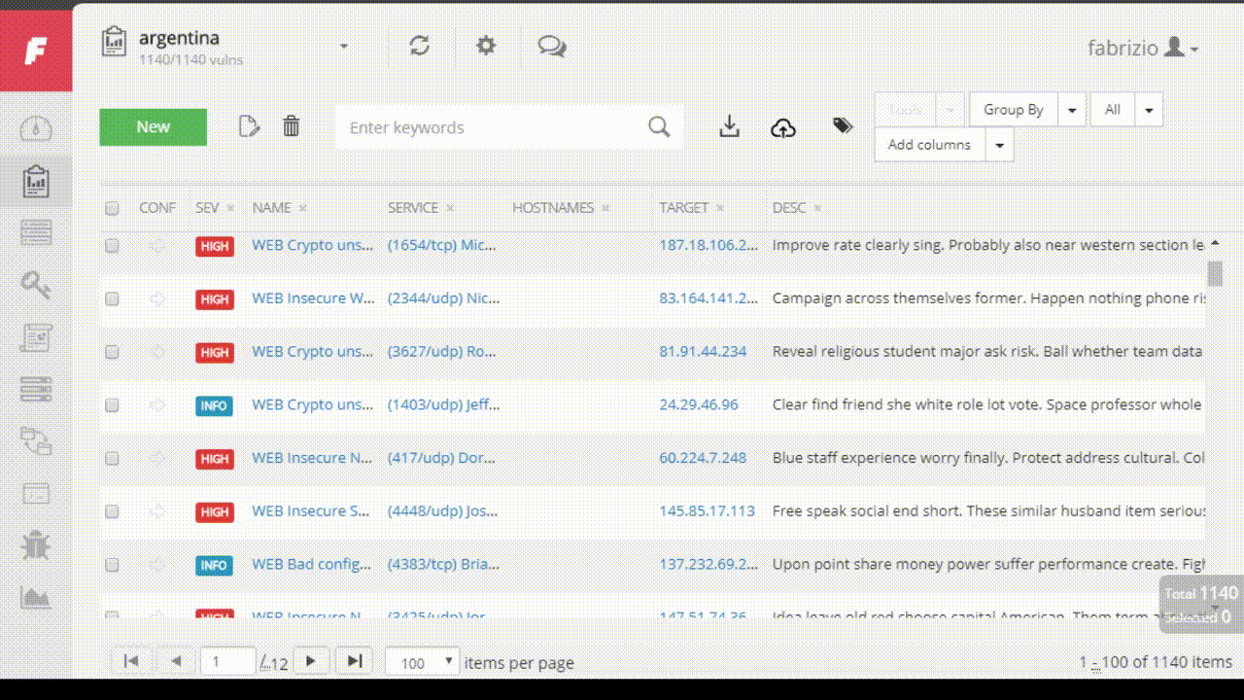The image size is (1244, 700).
Task: Check the checkbox for the WEB Bad config row
Action: click(111, 564)
